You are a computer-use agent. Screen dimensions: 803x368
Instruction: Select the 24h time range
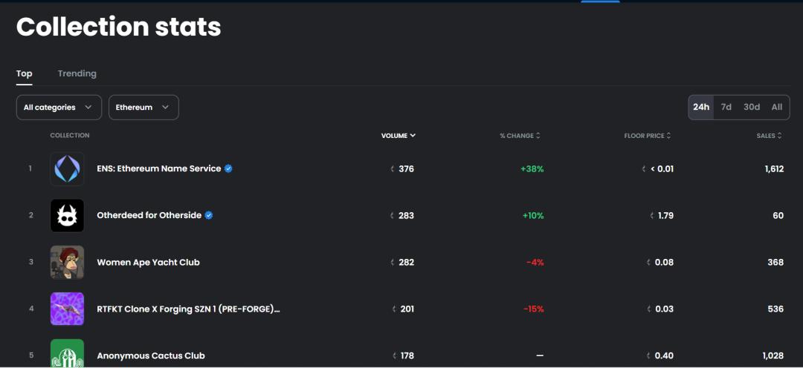point(701,107)
